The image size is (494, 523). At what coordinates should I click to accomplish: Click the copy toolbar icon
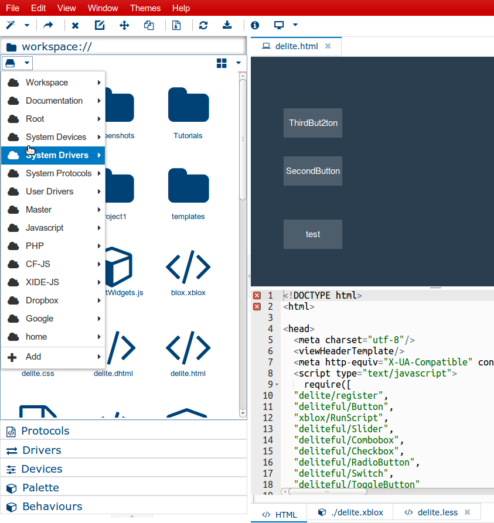click(x=149, y=25)
